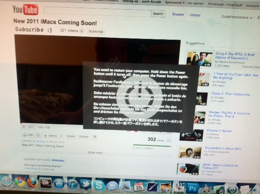Open the Browse link
This screenshot has height=194, width=260.
click(x=178, y=15)
